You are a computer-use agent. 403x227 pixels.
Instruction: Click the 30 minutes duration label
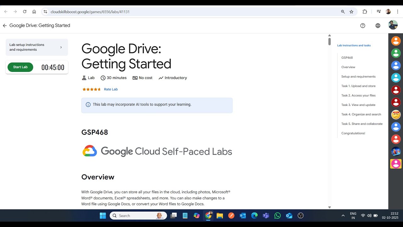(114, 78)
